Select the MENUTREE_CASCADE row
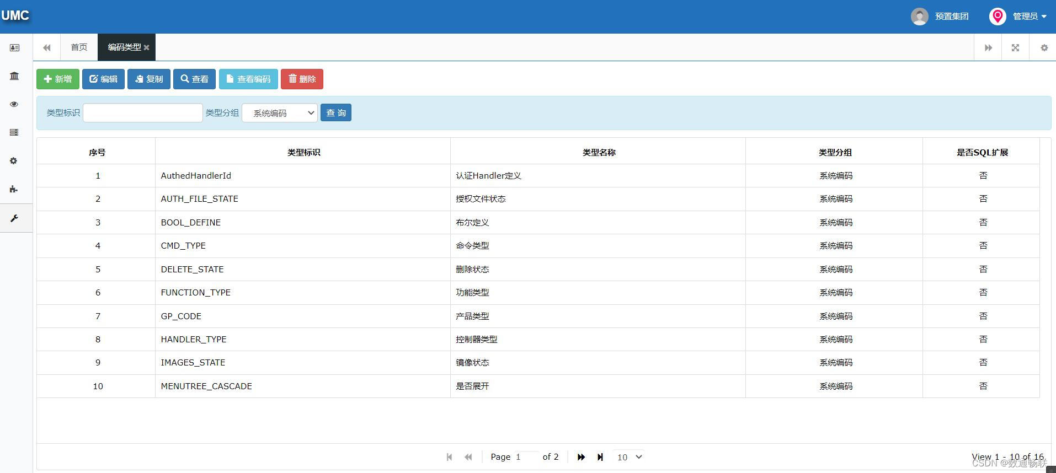This screenshot has height=473, width=1056. [538, 386]
